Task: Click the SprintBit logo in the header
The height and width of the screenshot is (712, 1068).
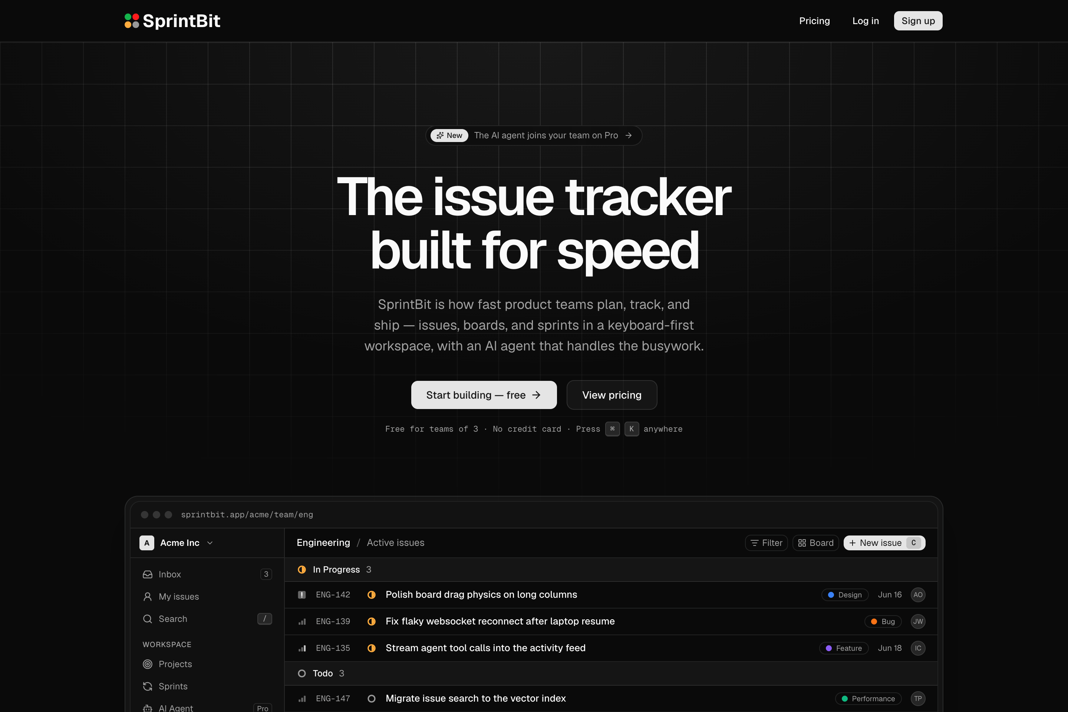Action: (x=172, y=21)
